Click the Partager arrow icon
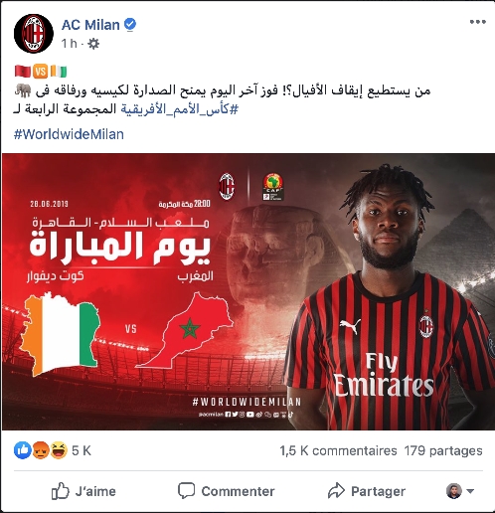 336,491
